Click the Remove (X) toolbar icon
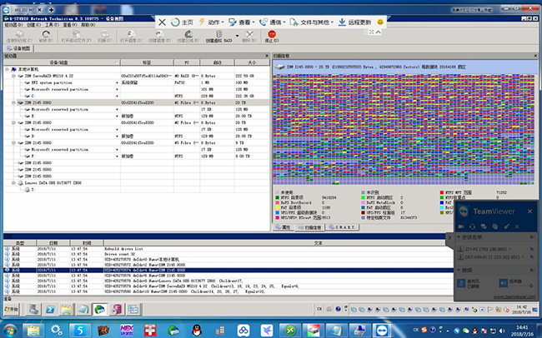This screenshot has height=338, width=542. tap(249, 36)
